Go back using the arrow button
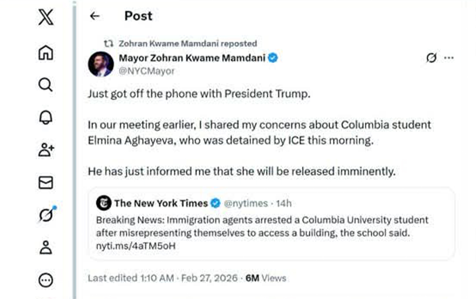 coord(95,16)
